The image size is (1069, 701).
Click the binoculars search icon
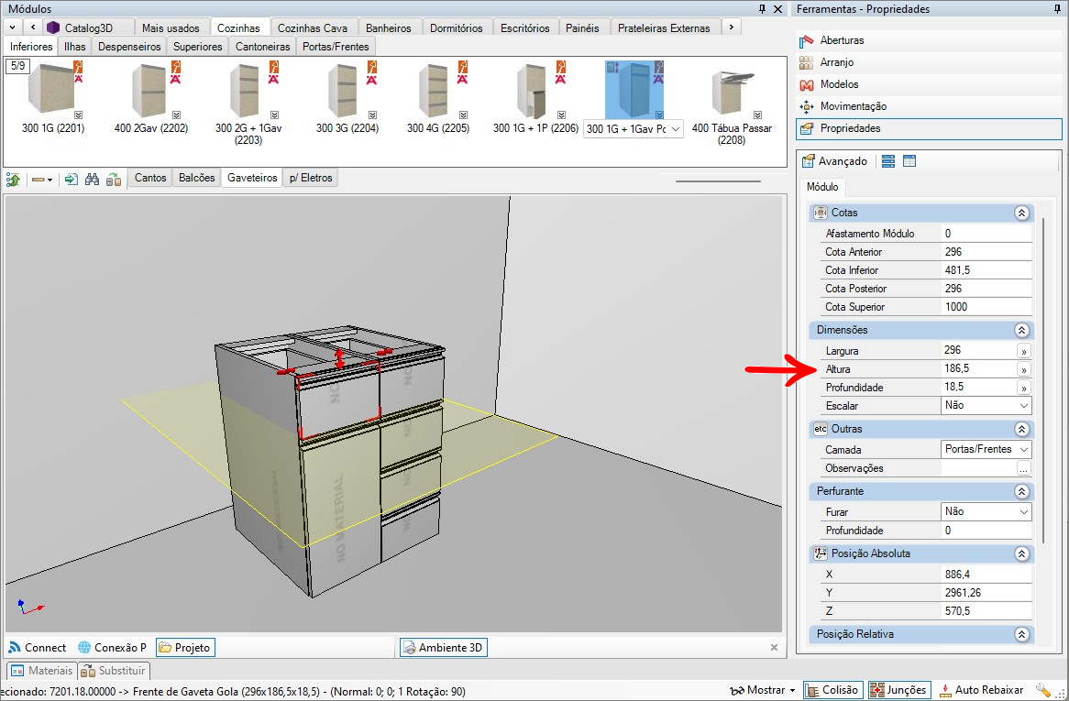click(x=92, y=179)
